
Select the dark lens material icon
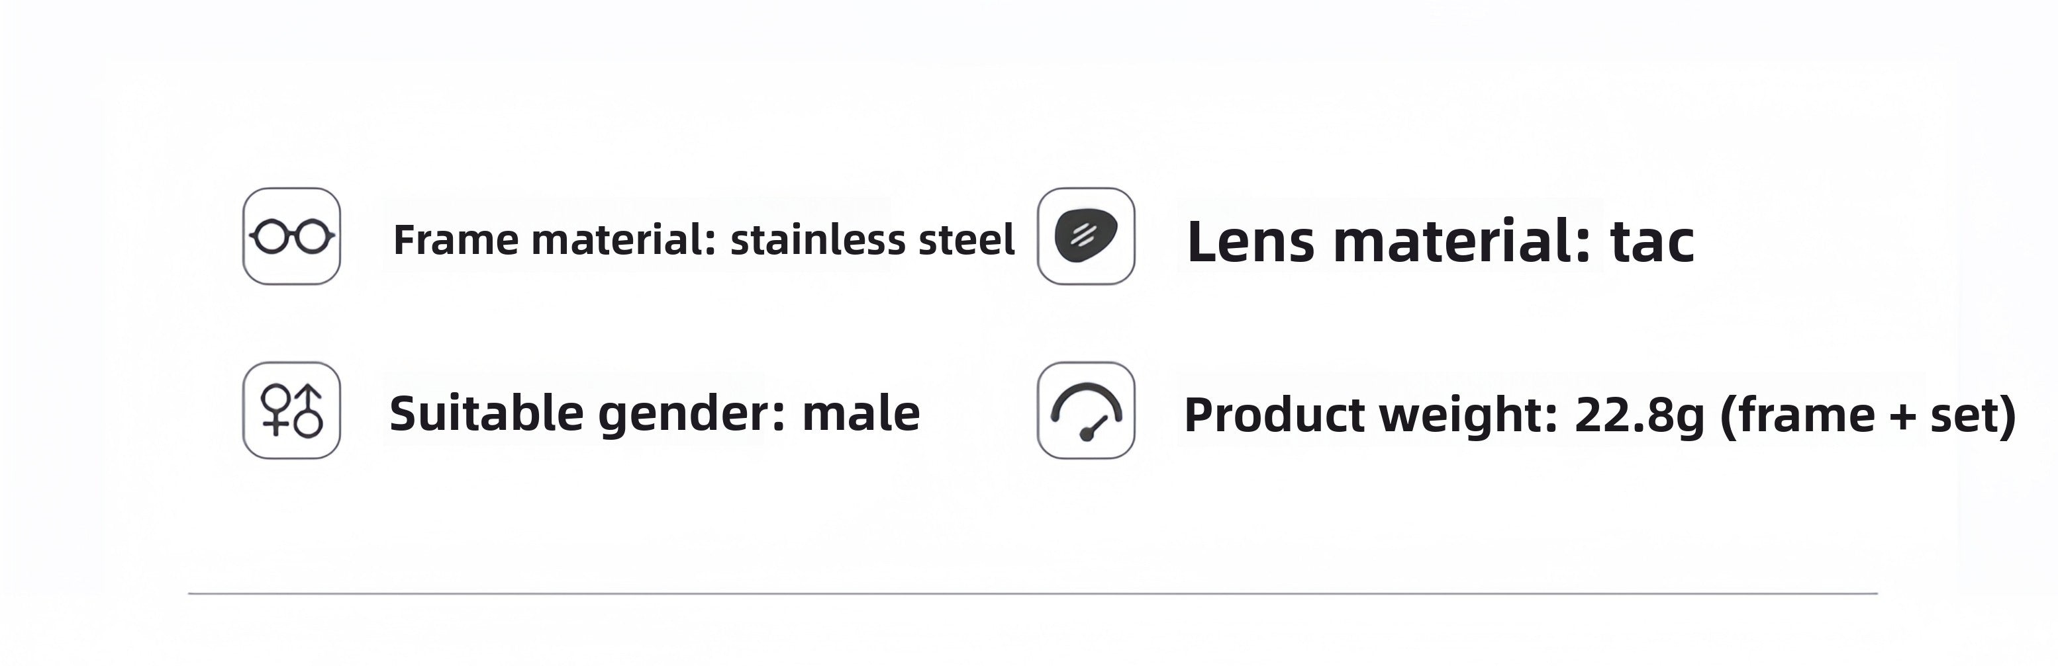click(x=1086, y=236)
